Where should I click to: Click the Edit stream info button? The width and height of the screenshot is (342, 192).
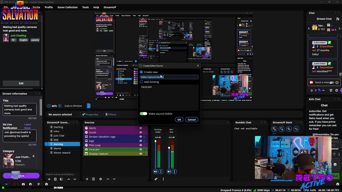(x=21, y=83)
